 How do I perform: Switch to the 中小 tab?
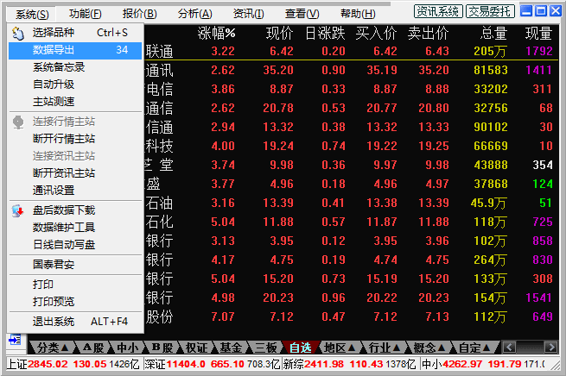pyautogui.click(x=128, y=348)
